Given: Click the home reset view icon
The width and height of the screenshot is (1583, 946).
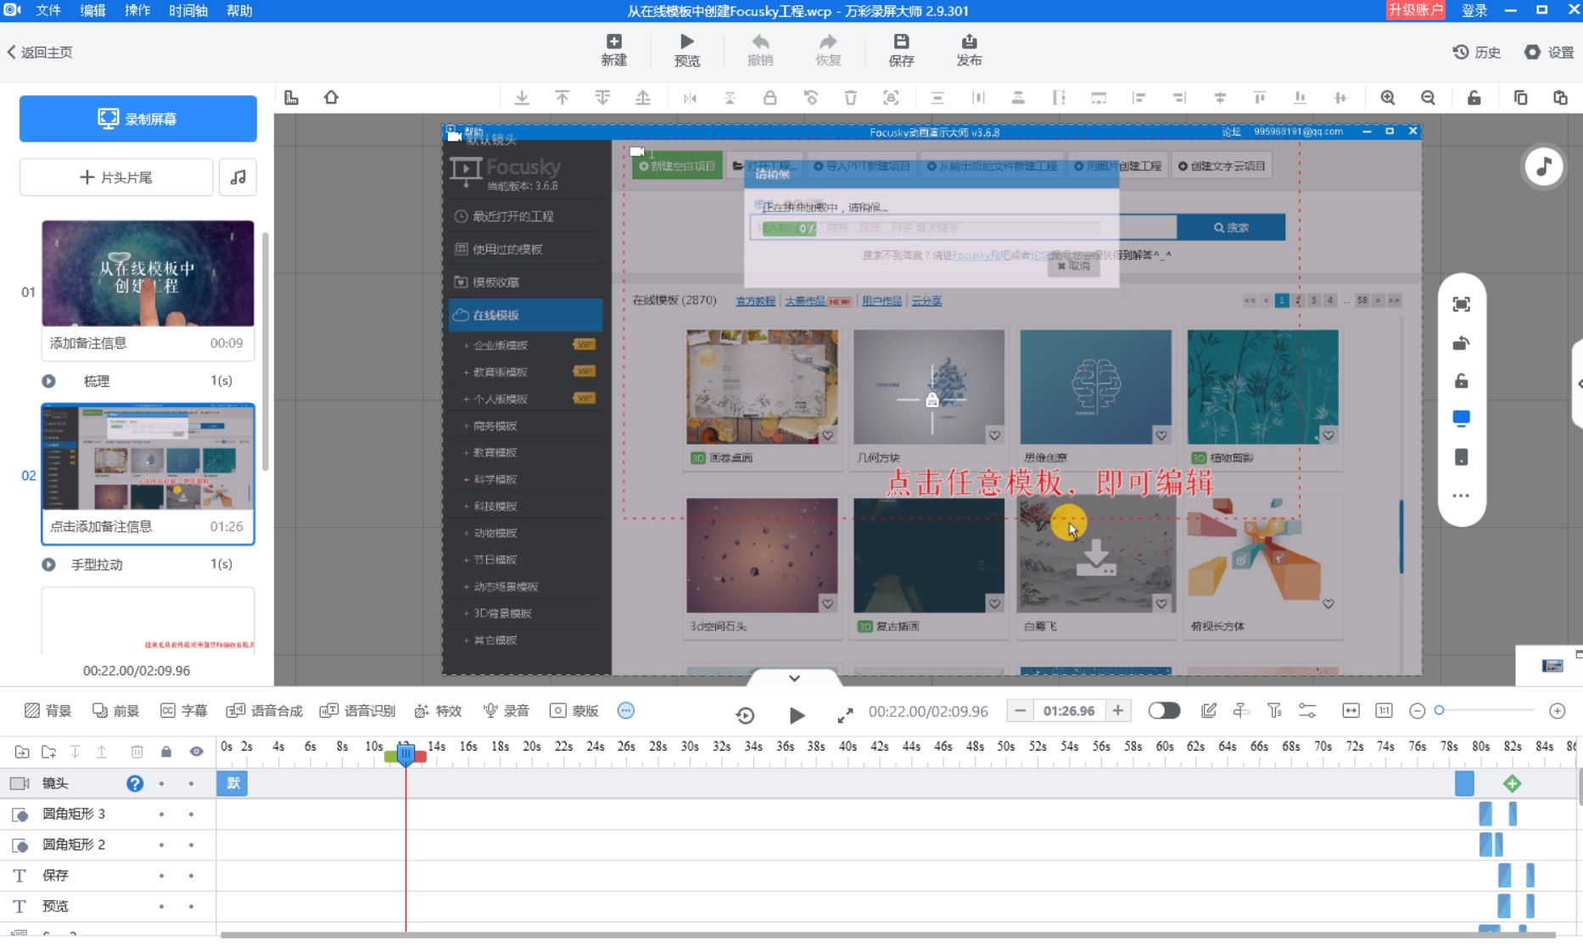Looking at the screenshot, I should [331, 98].
